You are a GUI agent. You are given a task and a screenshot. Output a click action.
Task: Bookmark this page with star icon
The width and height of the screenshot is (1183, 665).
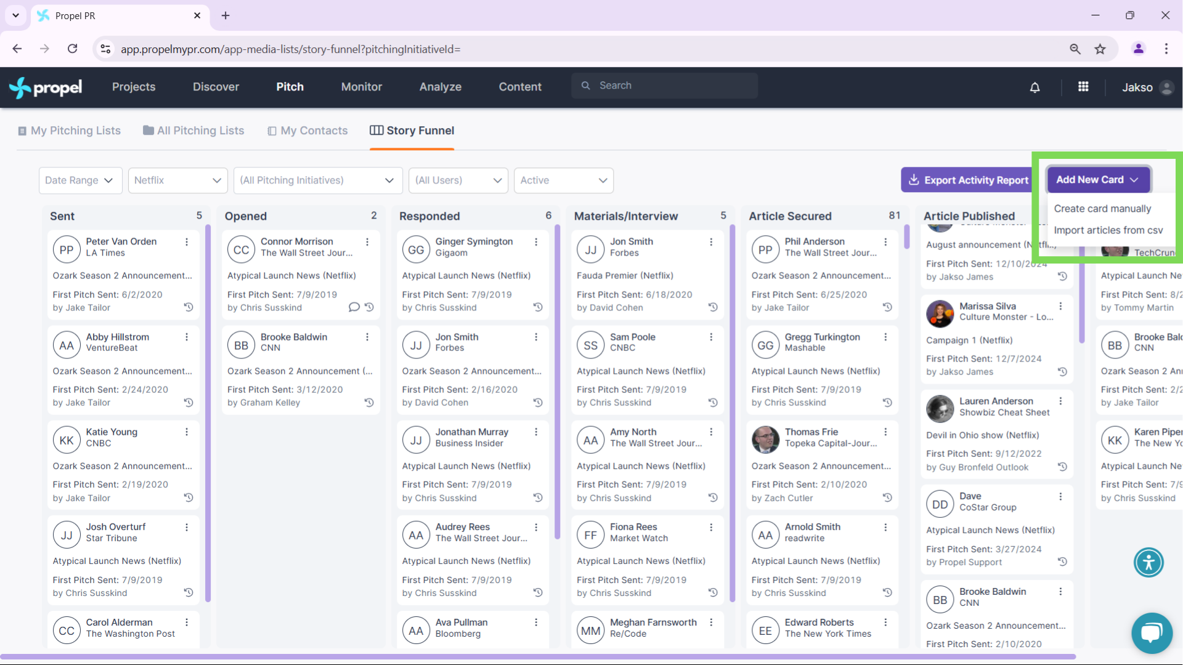coord(1100,49)
